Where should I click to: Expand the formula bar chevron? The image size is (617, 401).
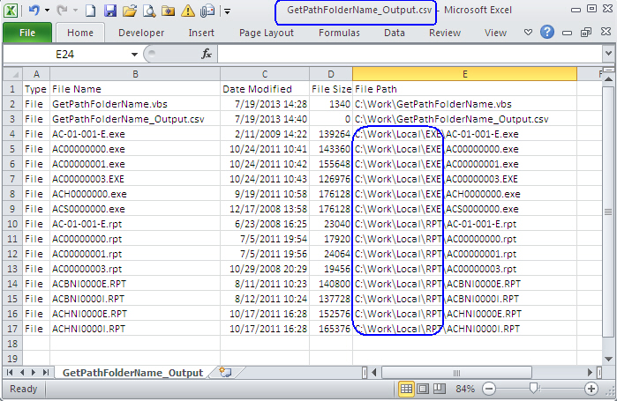[x=608, y=54]
